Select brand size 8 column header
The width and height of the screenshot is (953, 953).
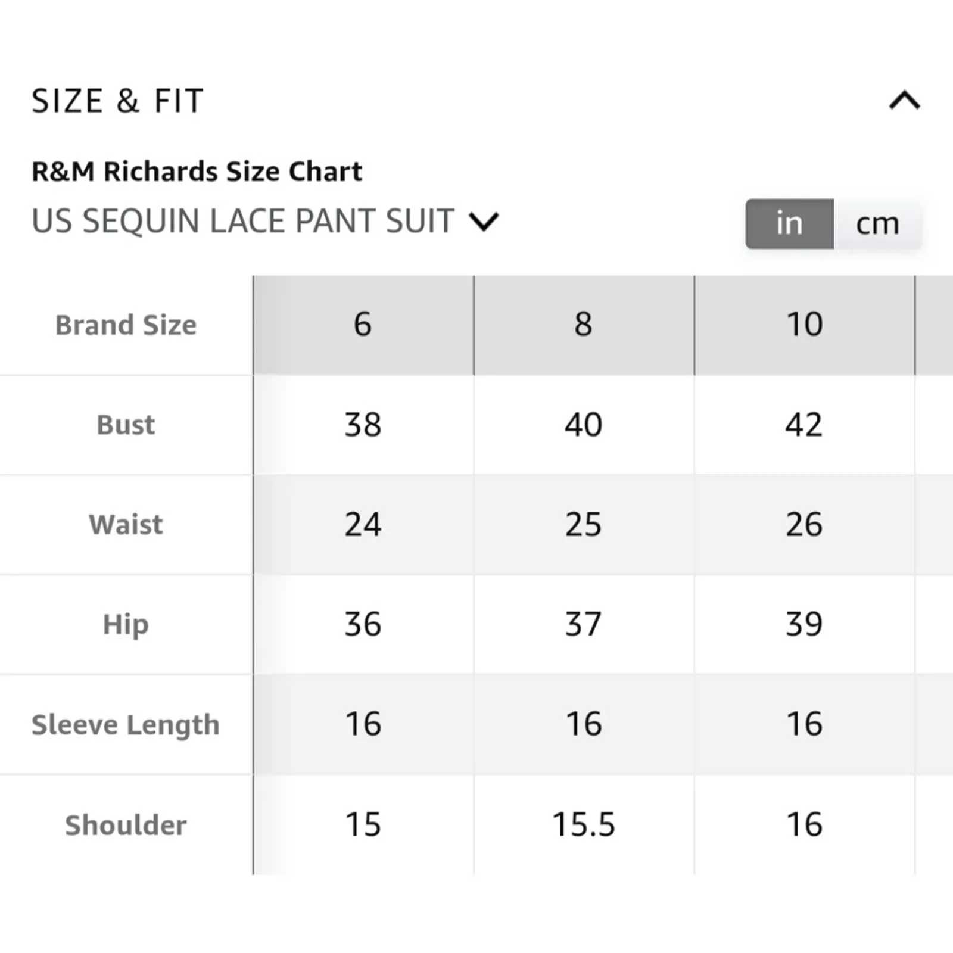[584, 325]
